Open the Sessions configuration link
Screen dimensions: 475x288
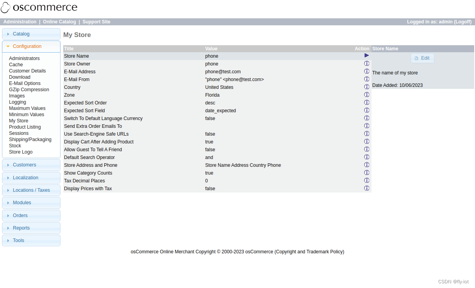coord(19,133)
